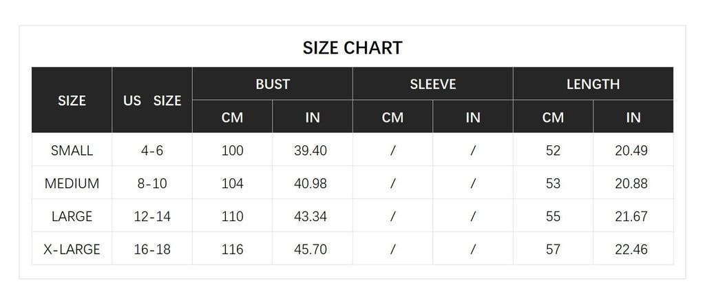Click the BUST header cell
The height and width of the screenshot is (299, 705).
[273, 84]
